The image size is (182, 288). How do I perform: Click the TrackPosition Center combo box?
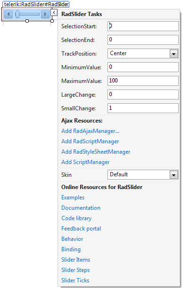[143, 53]
